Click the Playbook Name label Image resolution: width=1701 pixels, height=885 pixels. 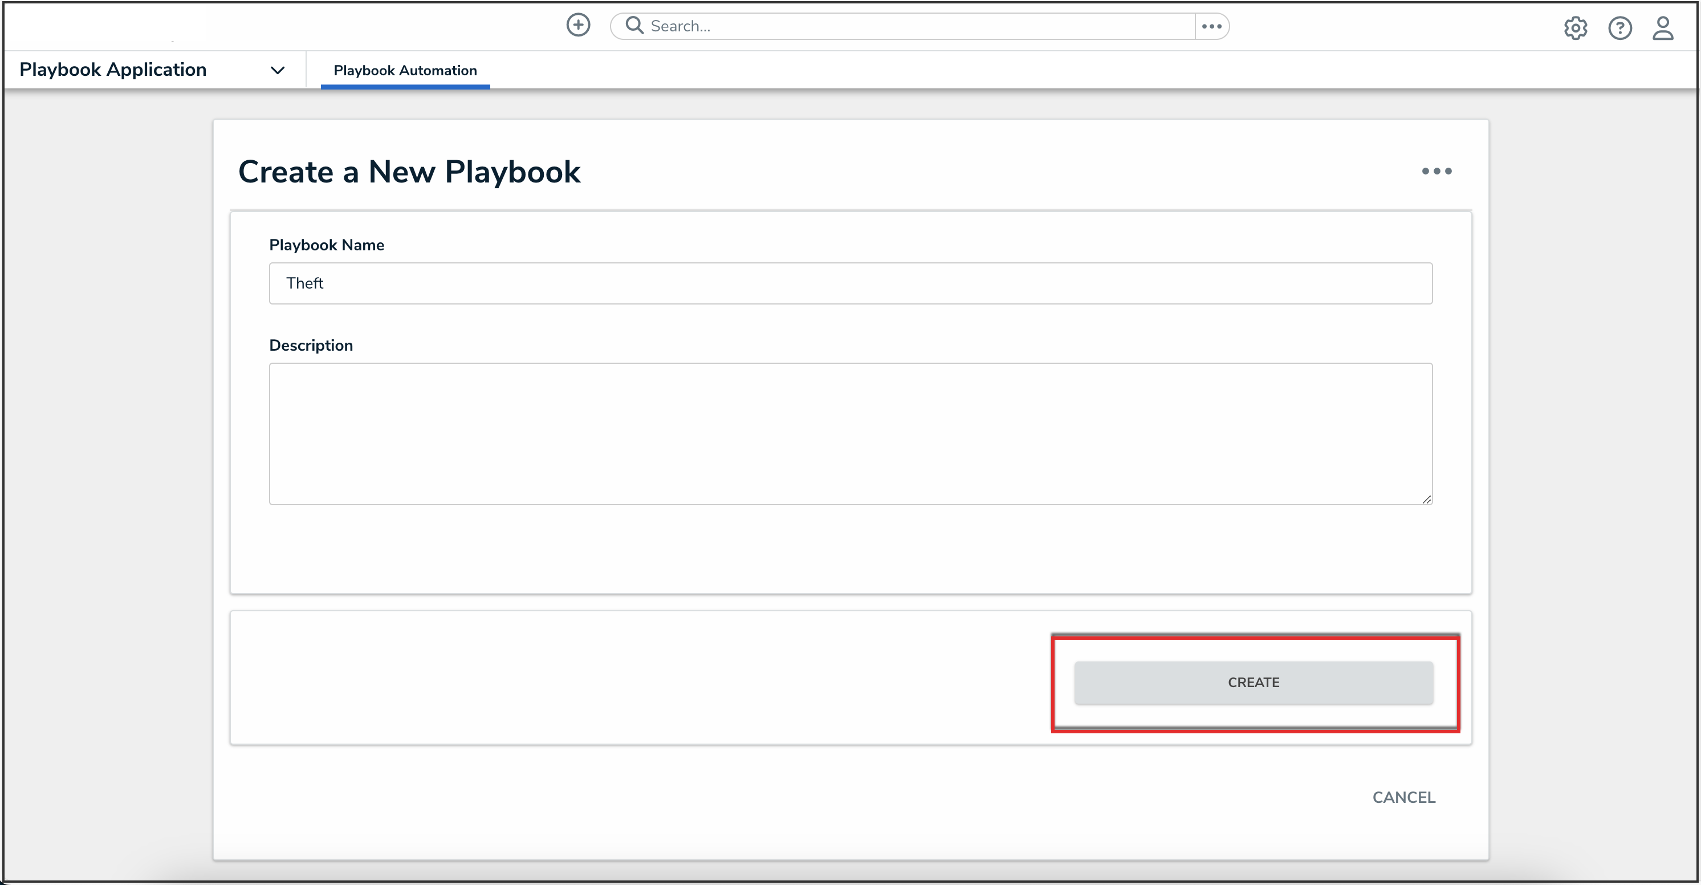(326, 245)
